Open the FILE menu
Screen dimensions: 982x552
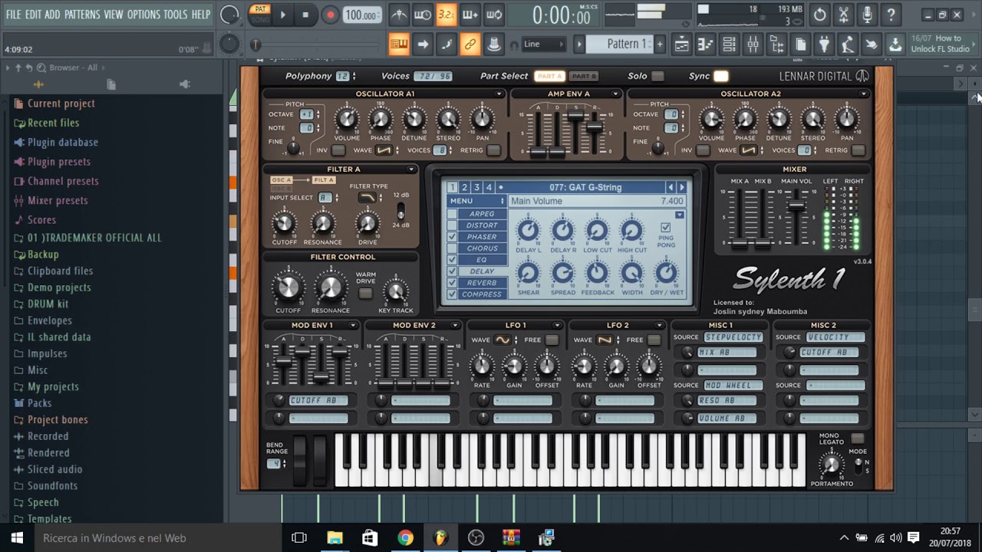13,15
